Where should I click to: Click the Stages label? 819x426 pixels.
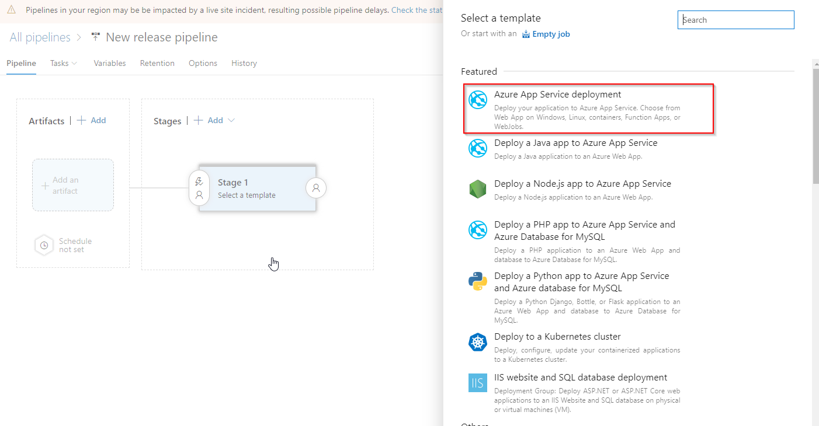coord(168,121)
